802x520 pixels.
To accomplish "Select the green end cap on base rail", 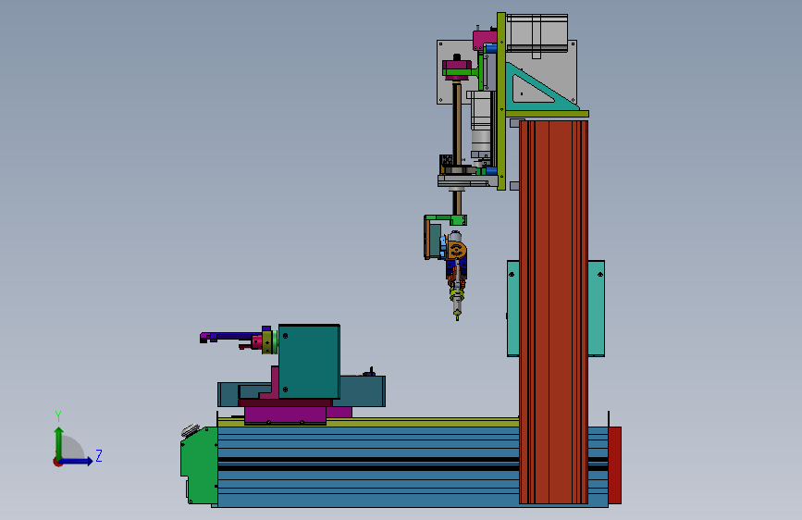I will click(x=200, y=464).
